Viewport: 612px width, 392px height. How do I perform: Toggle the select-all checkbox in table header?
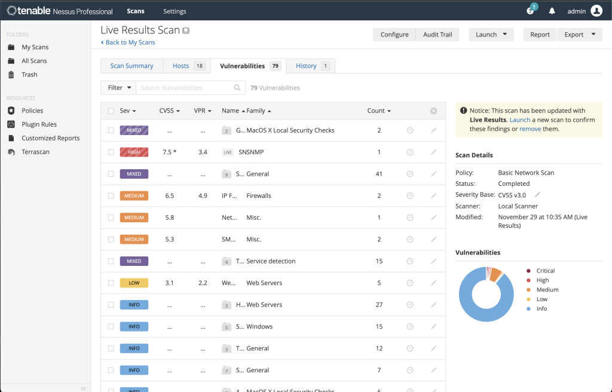click(111, 111)
